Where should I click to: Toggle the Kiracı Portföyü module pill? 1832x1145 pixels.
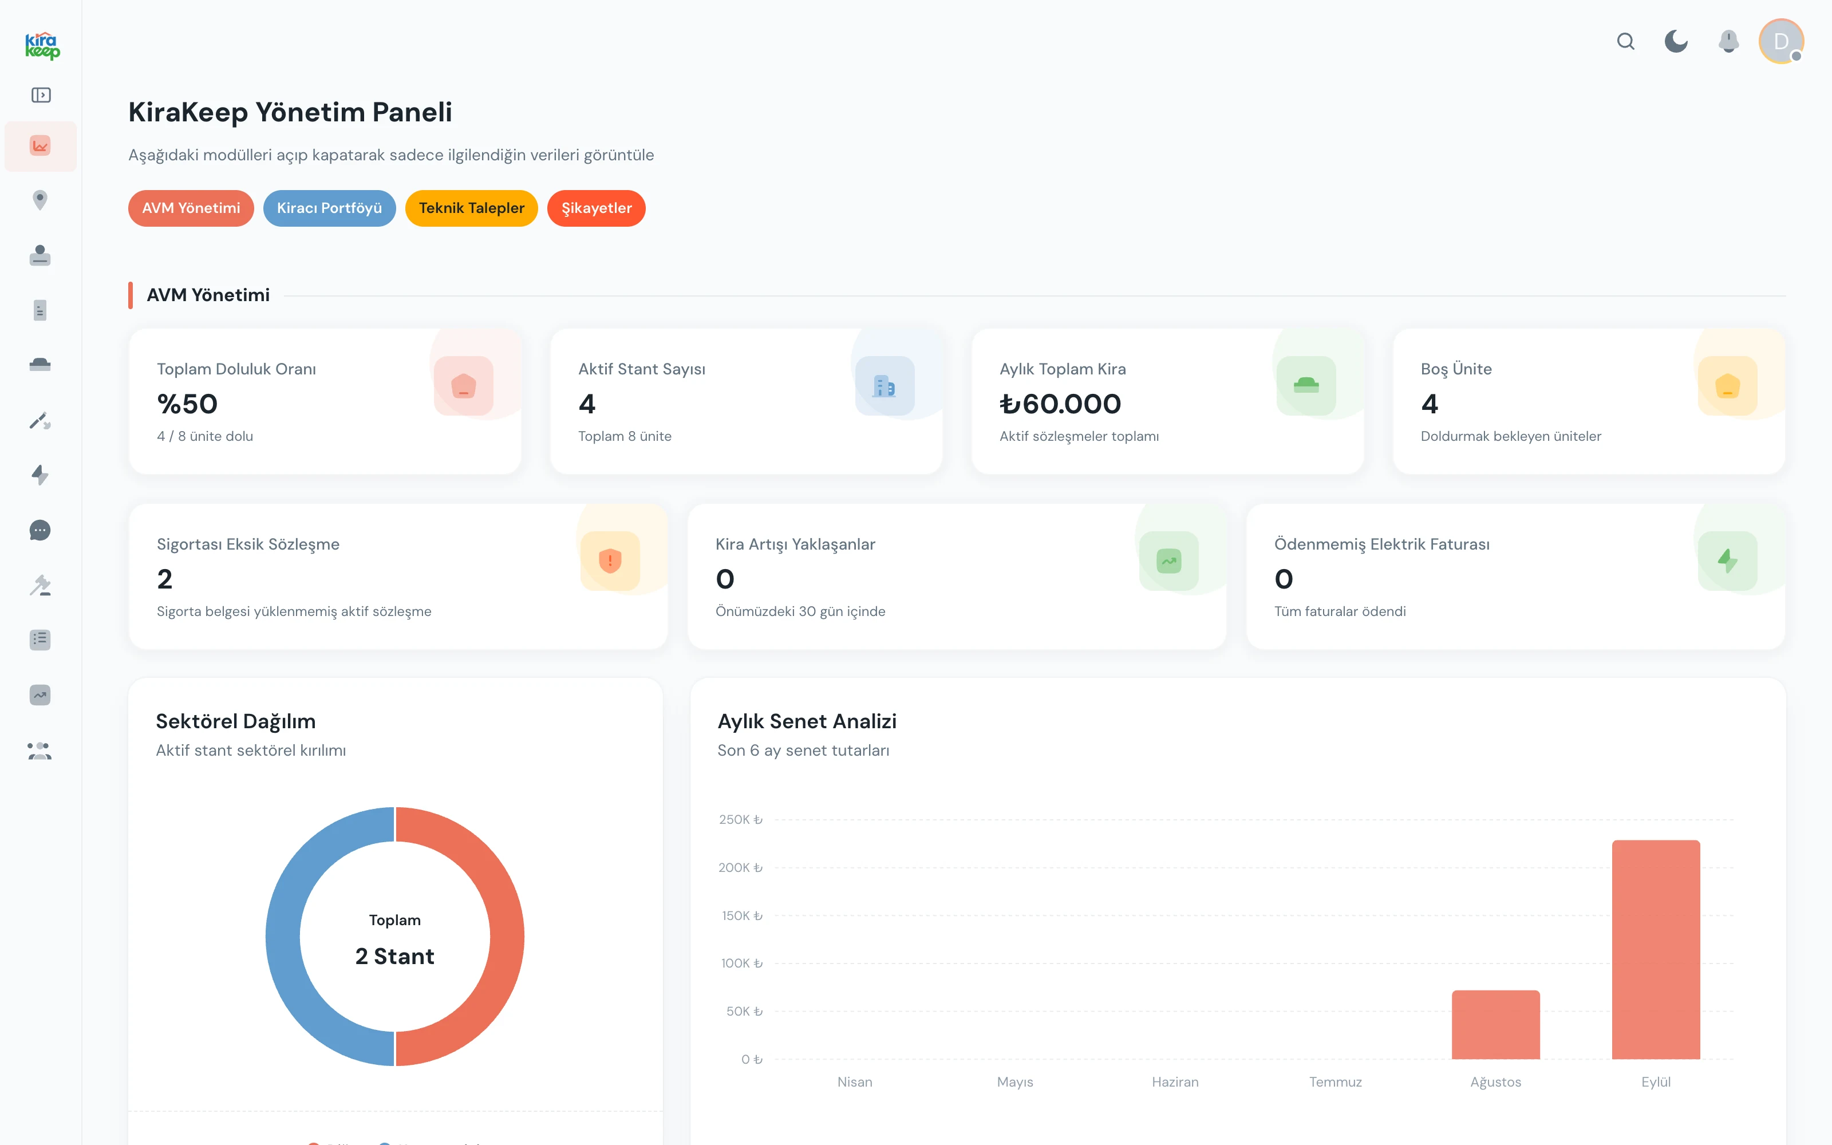click(x=329, y=208)
